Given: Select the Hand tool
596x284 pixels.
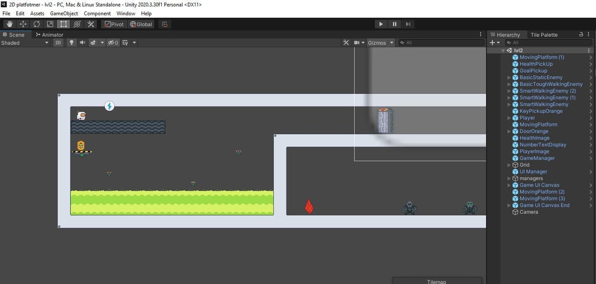Looking at the screenshot, I should coord(10,24).
